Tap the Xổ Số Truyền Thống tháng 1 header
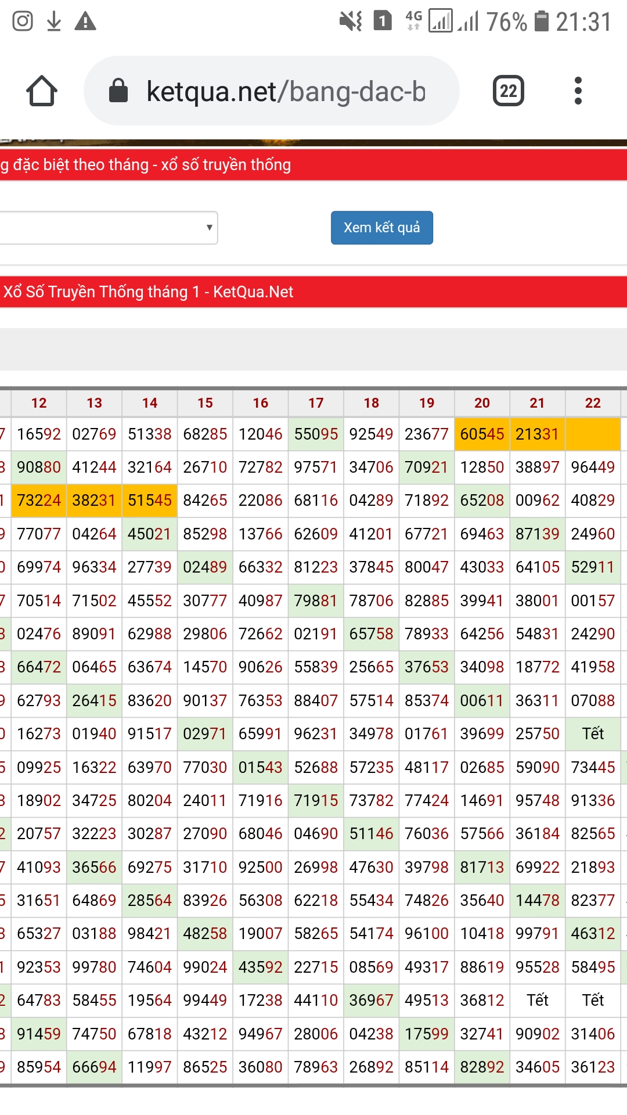Viewport: 627px width, 1115px height. pos(149,292)
